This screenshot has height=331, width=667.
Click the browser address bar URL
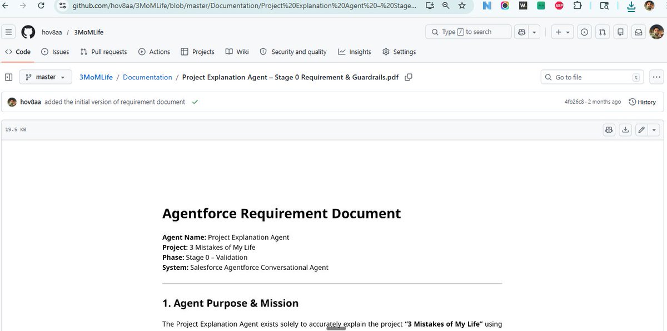[244, 6]
